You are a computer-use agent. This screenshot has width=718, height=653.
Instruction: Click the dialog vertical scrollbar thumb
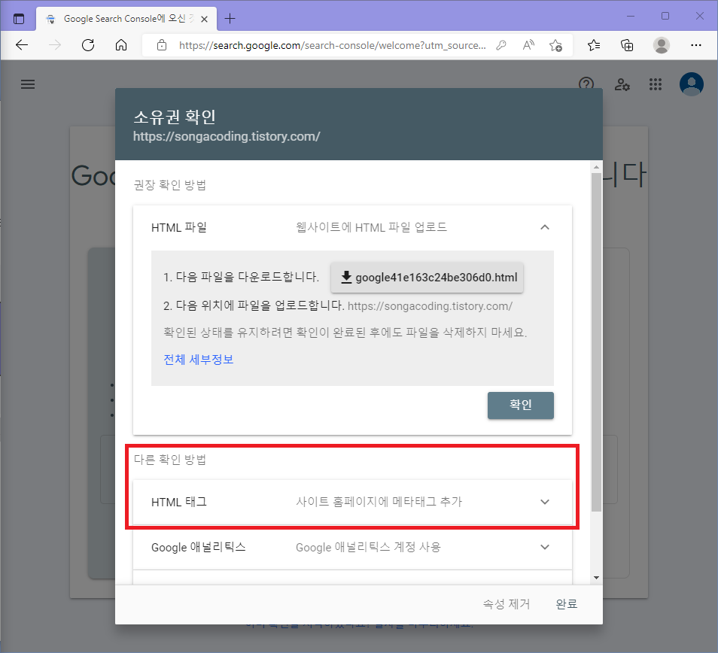point(596,342)
